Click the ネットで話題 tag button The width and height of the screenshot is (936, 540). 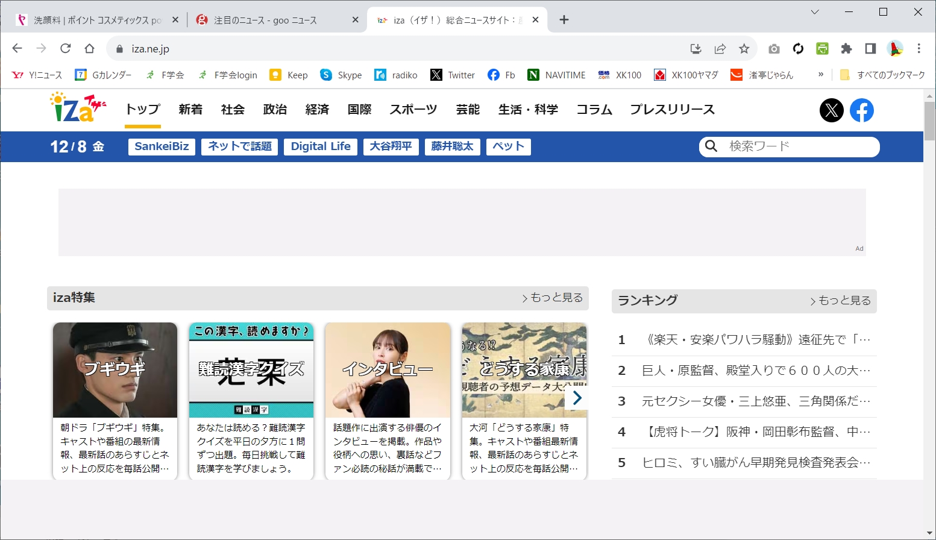click(240, 146)
